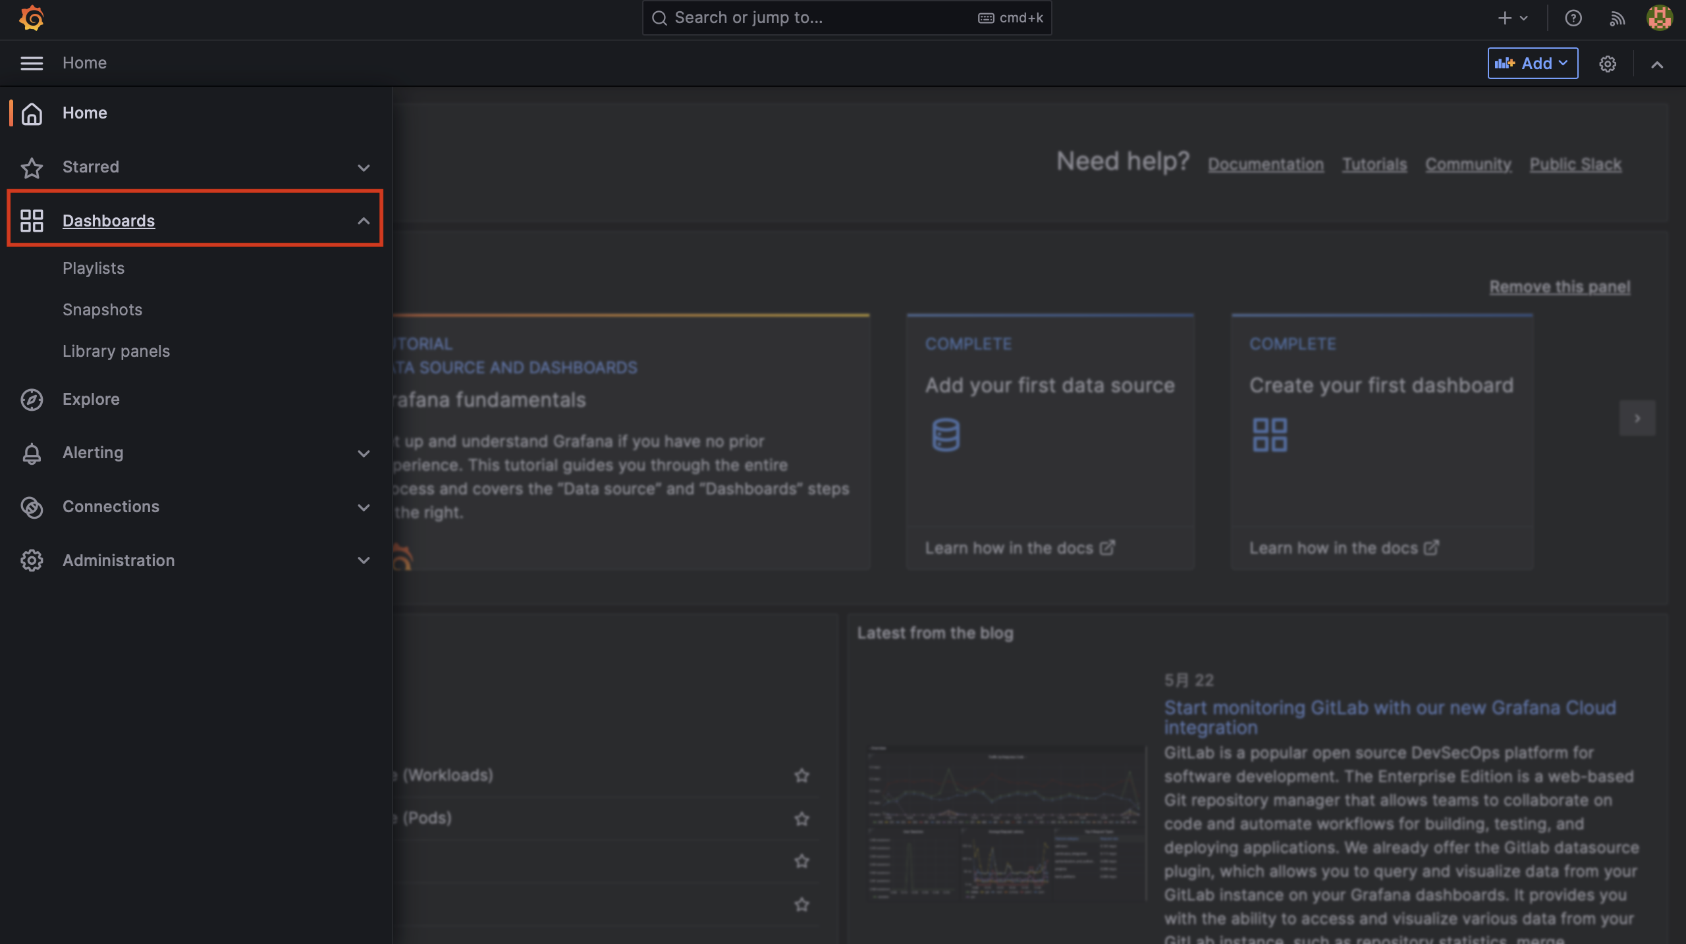Viewport: 1686px width, 944px height.
Task: Open the news RSS feed icon
Action: (x=1617, y=18)
